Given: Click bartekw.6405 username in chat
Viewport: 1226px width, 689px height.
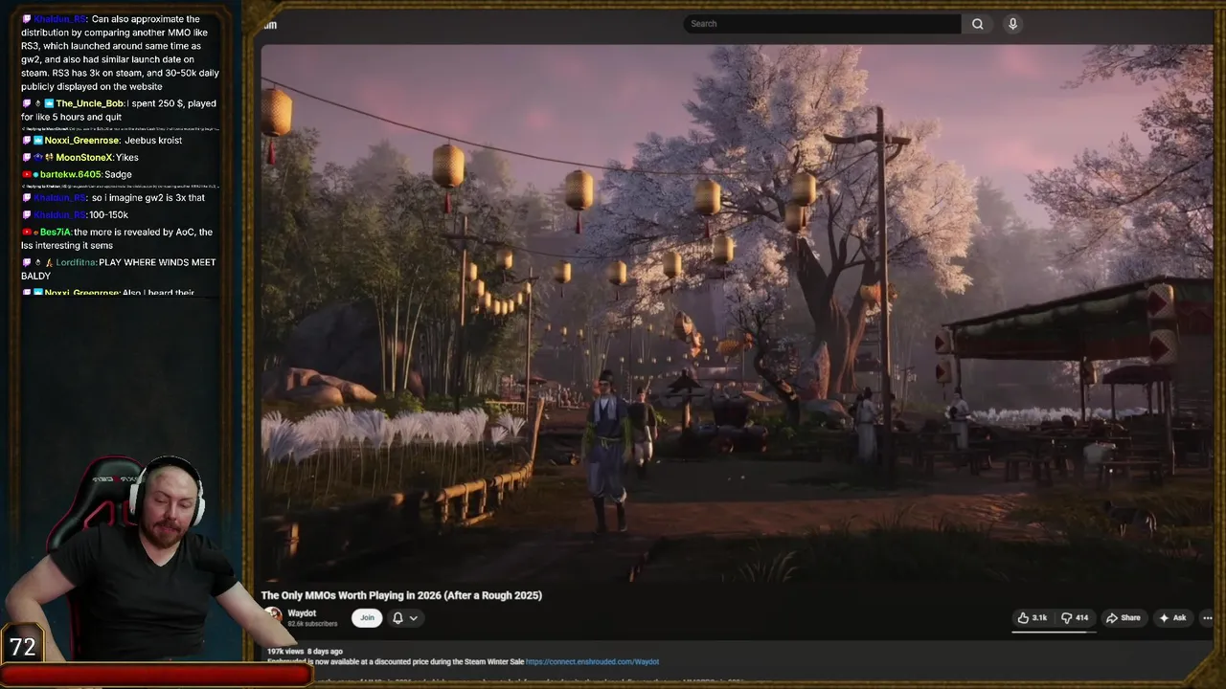Looking at the screenshot, I should tap(70, 174).
